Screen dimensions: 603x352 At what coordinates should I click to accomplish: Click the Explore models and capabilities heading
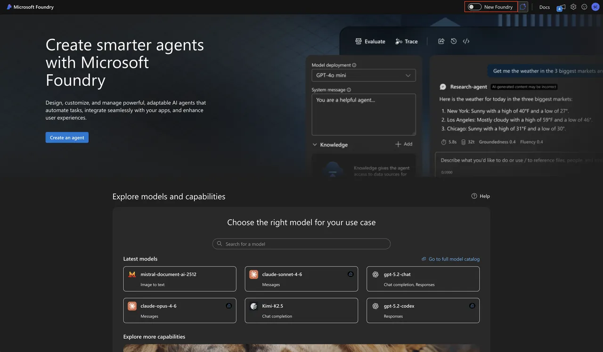(x=169, y=196)
